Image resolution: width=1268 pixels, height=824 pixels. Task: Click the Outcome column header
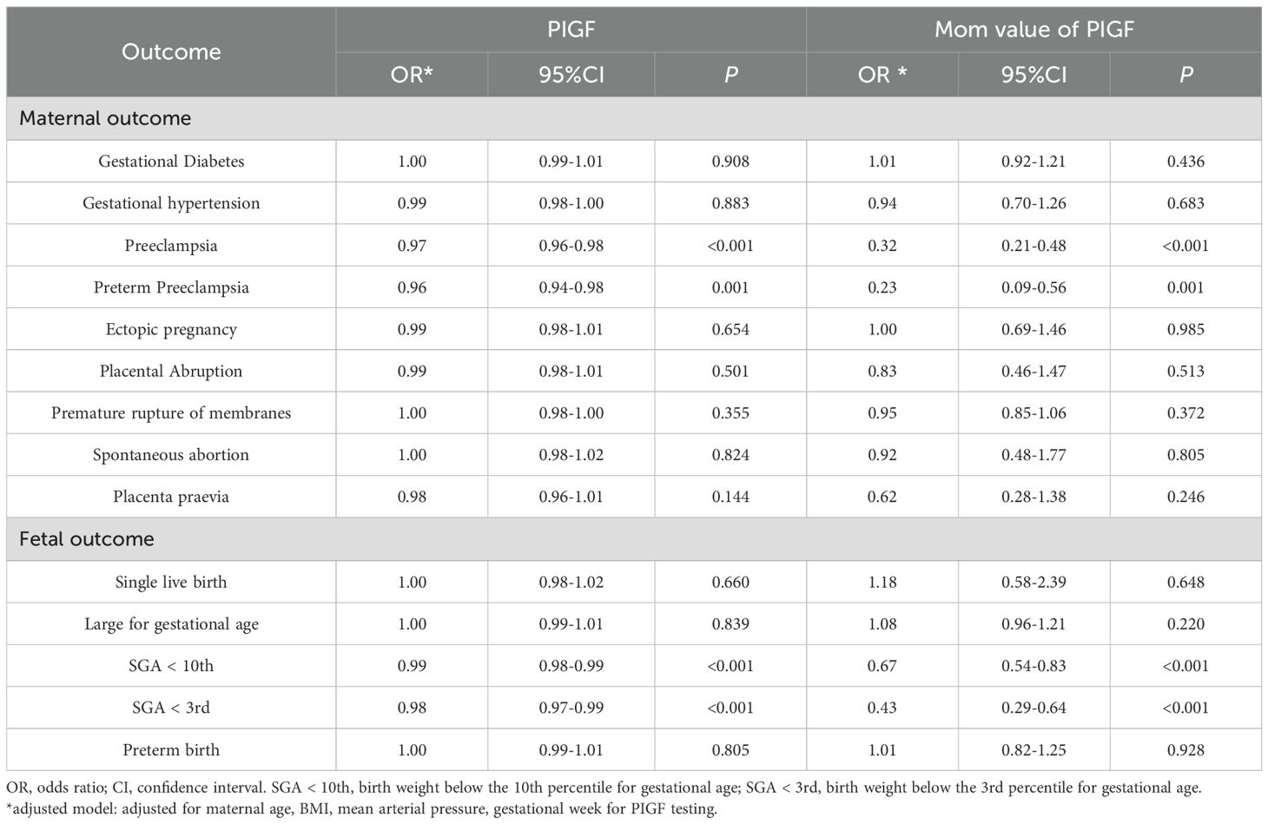[x=171, y=52]
